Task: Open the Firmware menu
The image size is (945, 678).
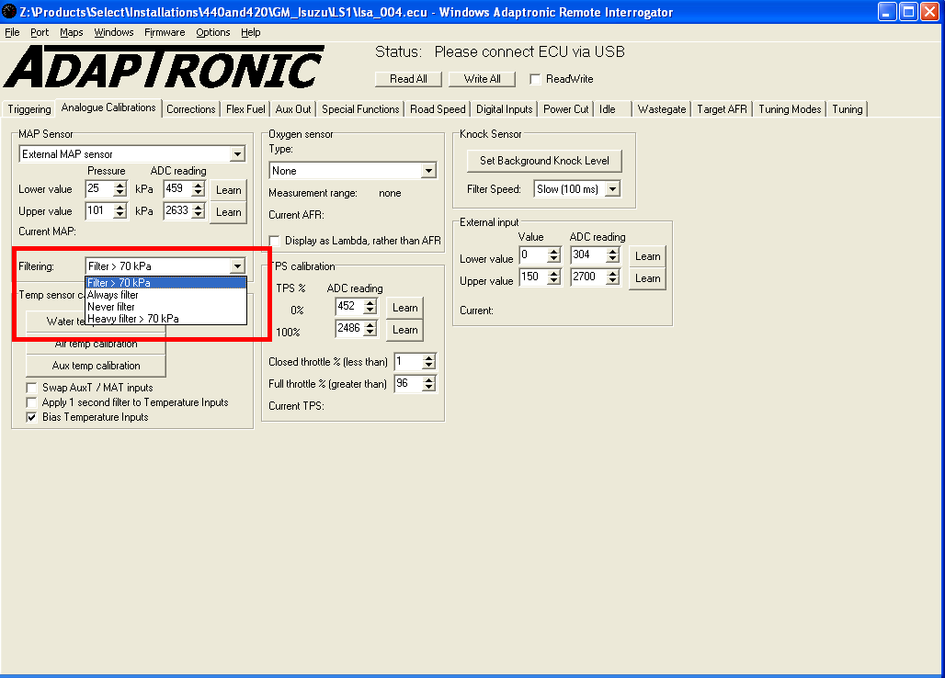Action: point(165,32)
